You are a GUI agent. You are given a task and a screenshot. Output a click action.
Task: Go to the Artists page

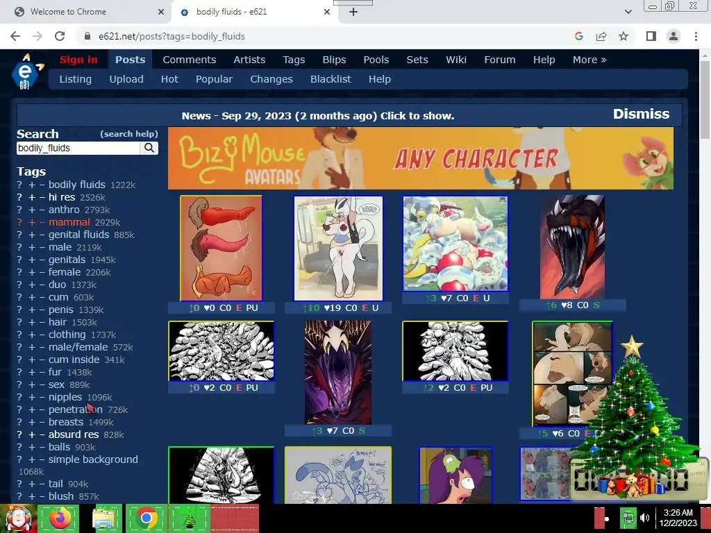pyautogui.click(x=249, y=60)
